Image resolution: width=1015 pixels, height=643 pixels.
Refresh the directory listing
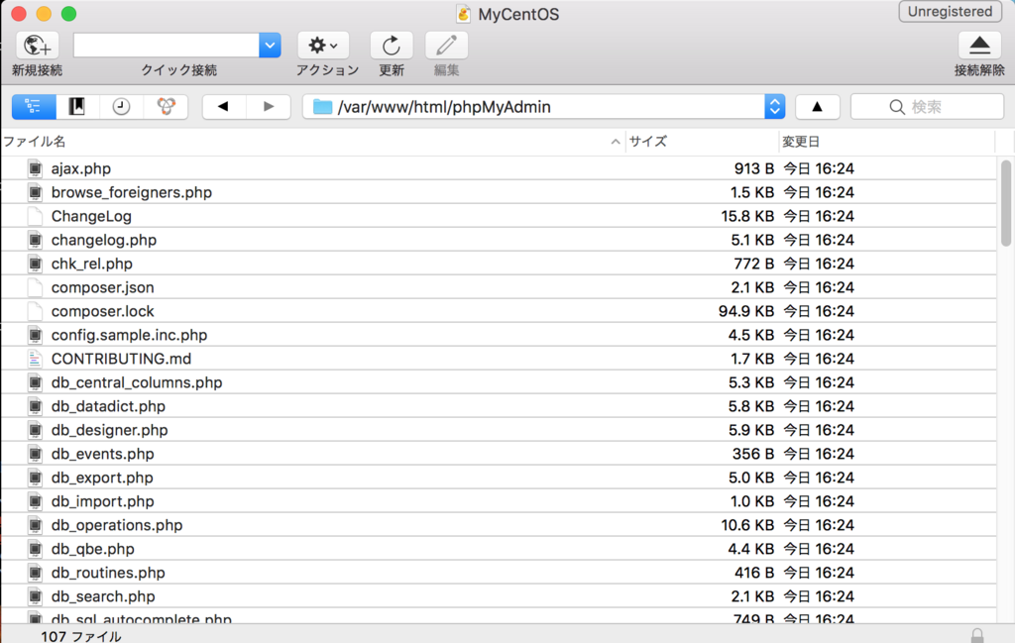point(391,46)
